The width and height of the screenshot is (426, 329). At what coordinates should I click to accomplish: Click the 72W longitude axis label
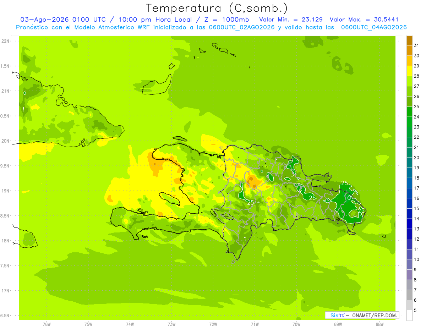[213, 324]
